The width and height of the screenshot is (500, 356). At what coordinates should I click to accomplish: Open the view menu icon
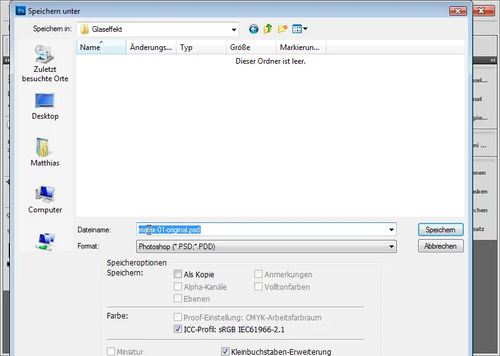point(297,29)
